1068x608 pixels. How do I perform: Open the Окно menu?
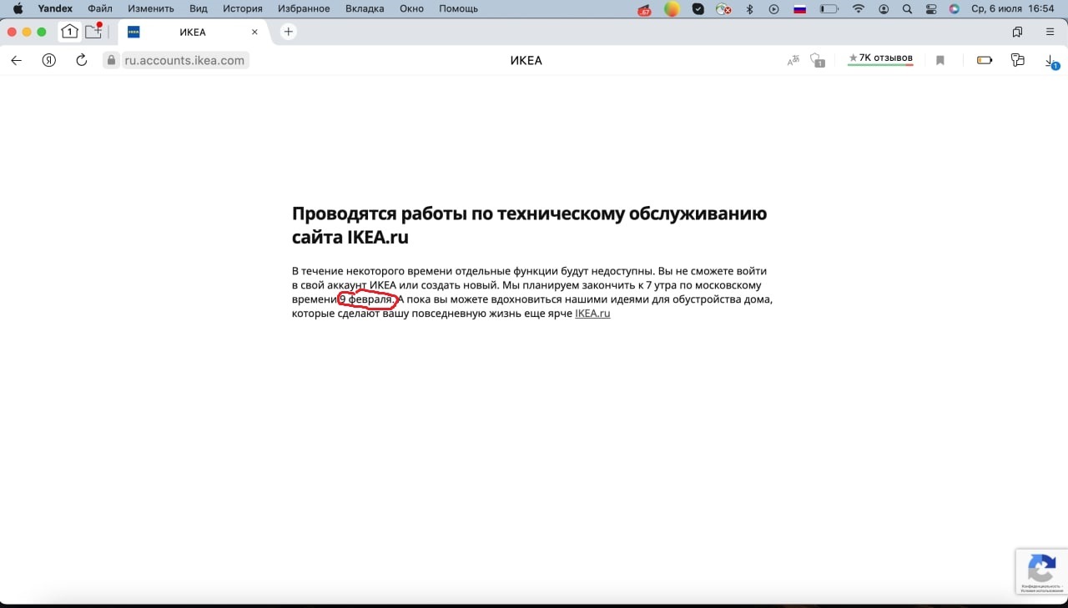(412, 8)
